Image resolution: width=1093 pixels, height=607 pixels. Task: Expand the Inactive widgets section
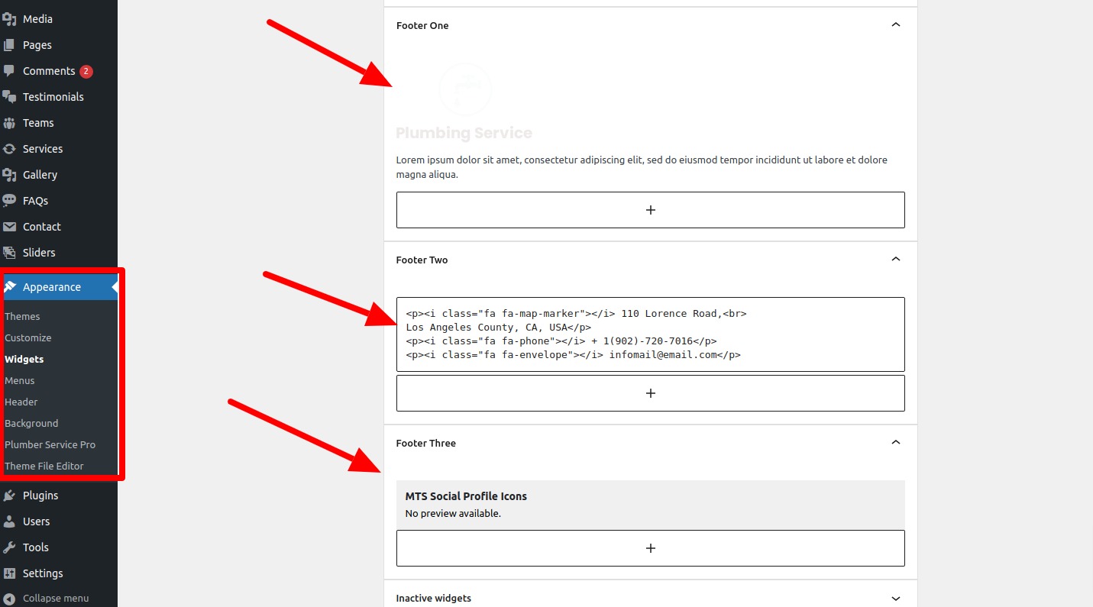click(x=896, y=598)
